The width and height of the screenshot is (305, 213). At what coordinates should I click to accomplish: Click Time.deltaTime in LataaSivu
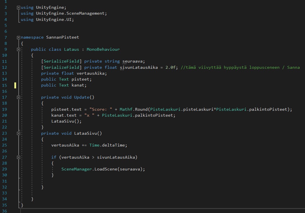click(108, 145)
